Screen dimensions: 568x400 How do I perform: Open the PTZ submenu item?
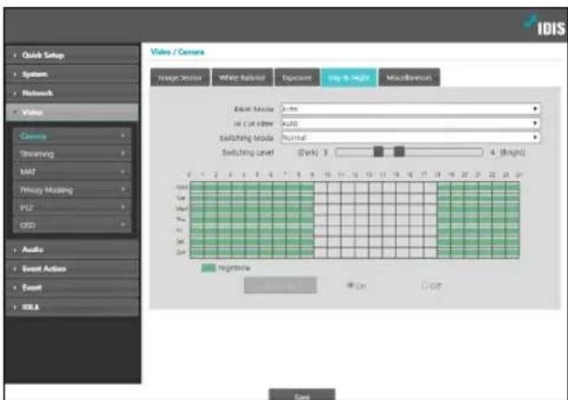point(72,208)
